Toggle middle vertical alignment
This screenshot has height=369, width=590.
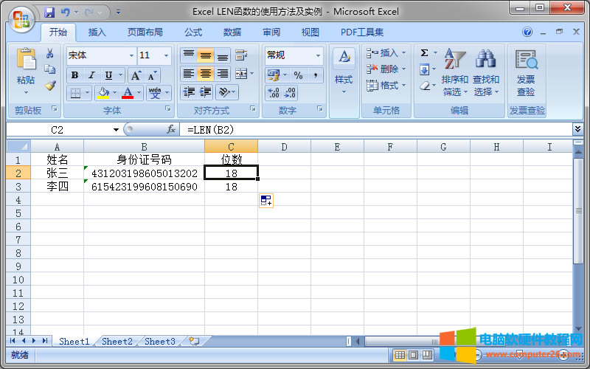point(206,56)
